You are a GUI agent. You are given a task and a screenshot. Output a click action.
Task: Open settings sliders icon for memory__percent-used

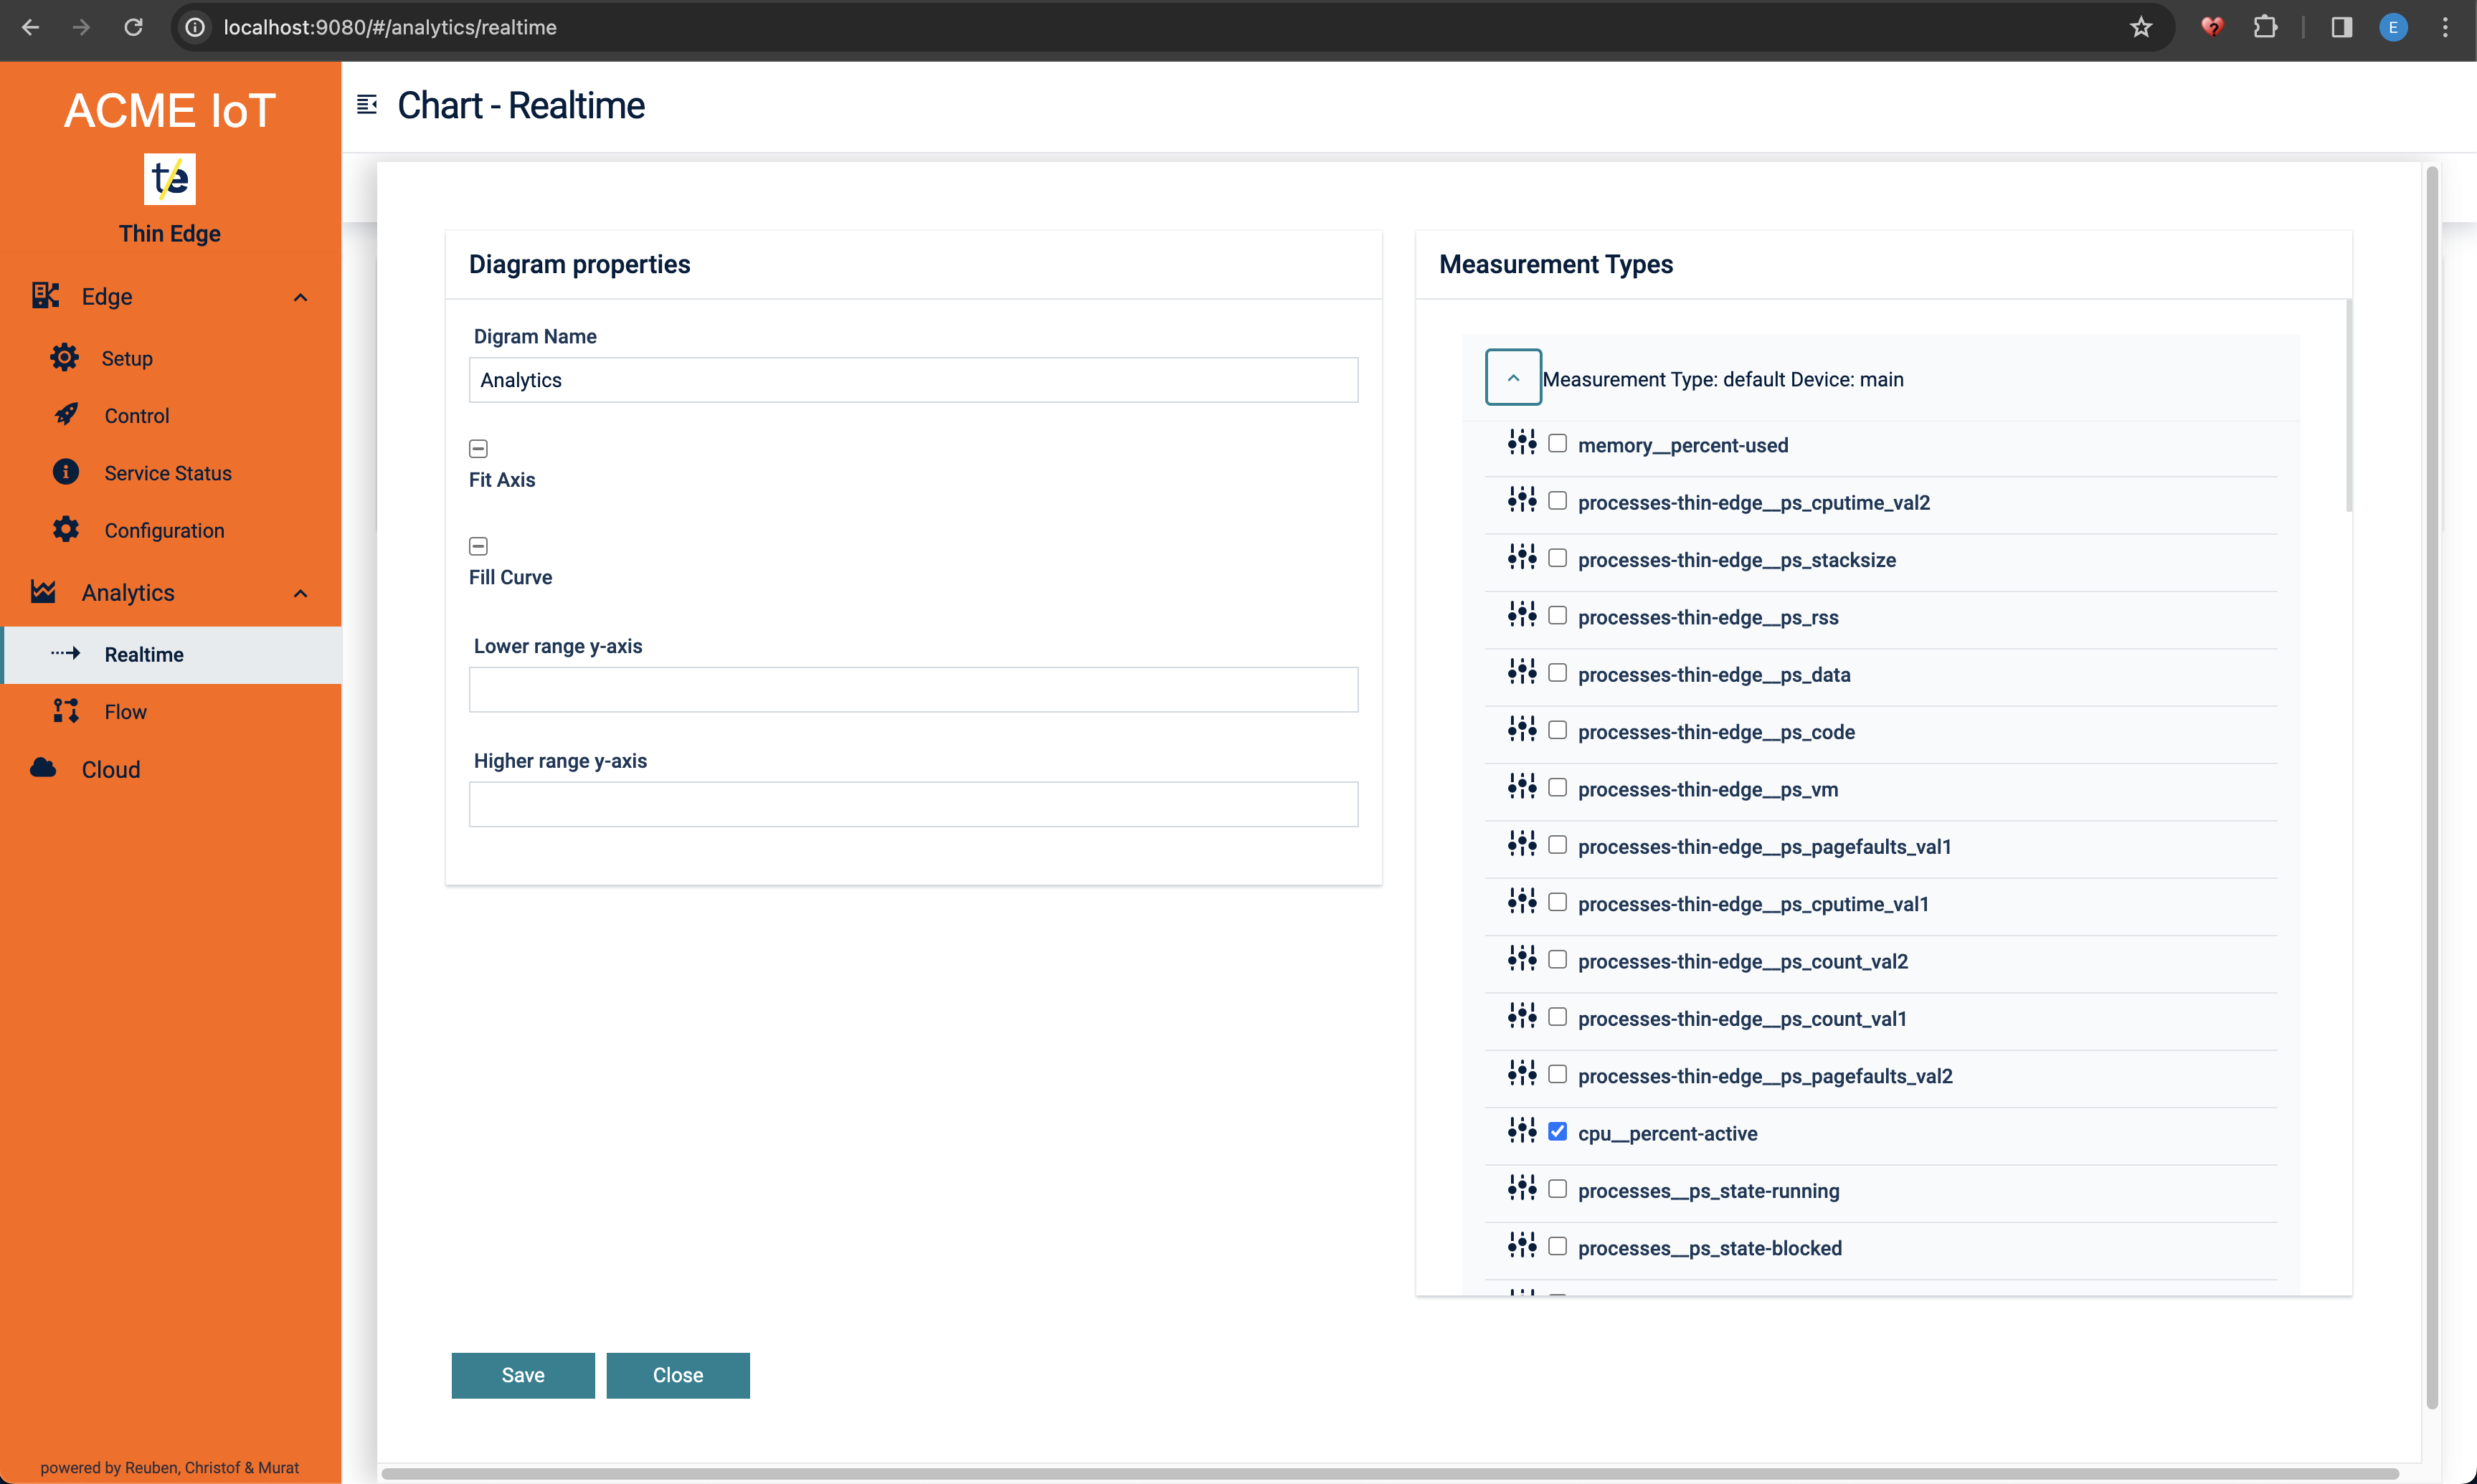(x=1521, y=443)
